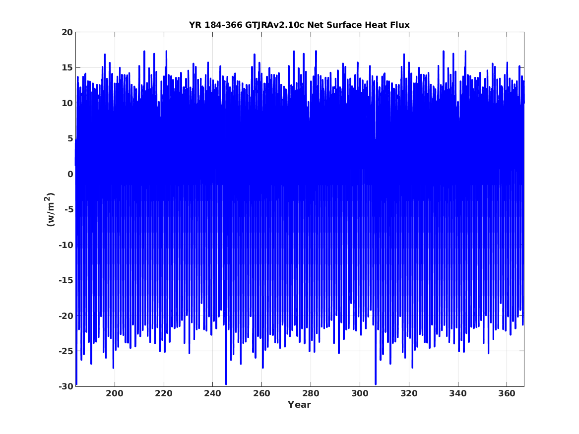Click the x-axis tick label '320'
The height and width of the screenshot is (434, 579).
(409, 393)
